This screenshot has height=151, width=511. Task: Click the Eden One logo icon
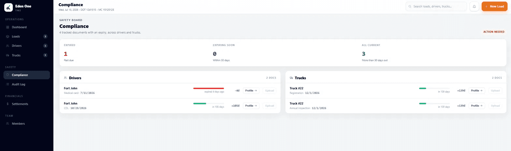[x=8, y=7]
